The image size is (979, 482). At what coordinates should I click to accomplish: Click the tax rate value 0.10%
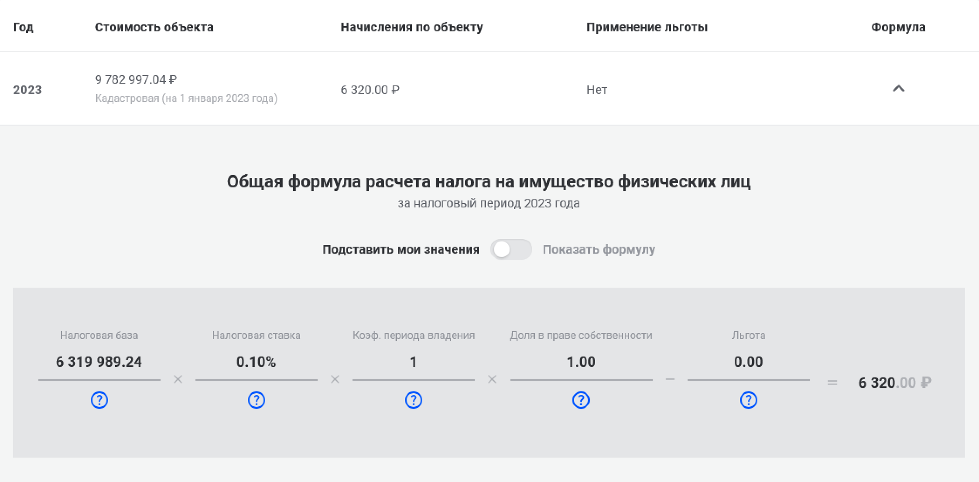(256, 362)
